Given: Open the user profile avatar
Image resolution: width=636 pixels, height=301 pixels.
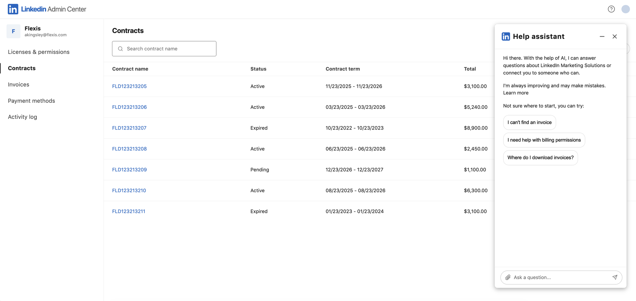Looking at the screenshot, I should [x=625, y=9].
